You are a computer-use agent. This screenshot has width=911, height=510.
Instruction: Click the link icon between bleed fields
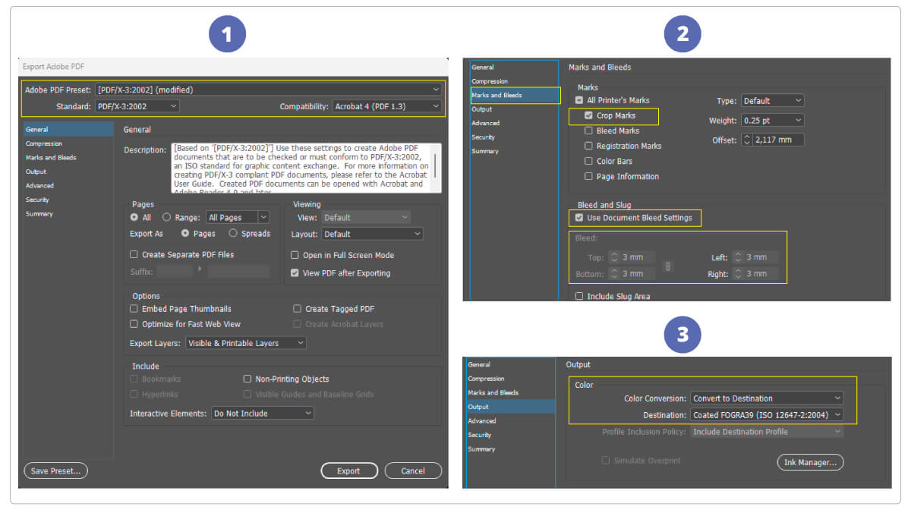click(667, 266)
